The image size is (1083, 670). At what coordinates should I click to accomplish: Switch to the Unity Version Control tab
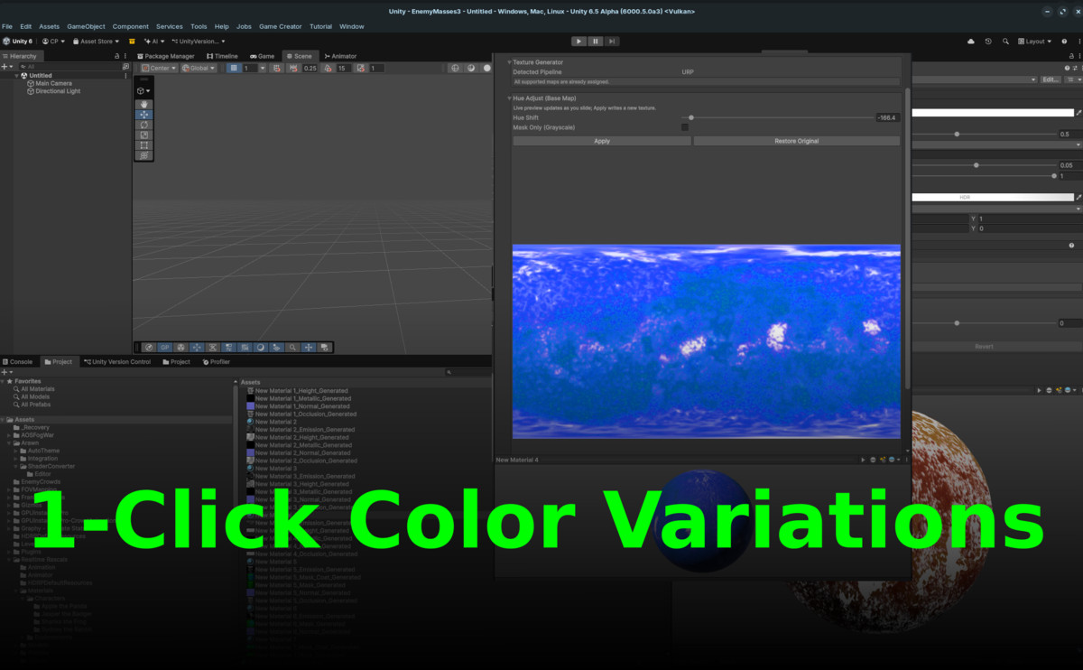point(118,361)
